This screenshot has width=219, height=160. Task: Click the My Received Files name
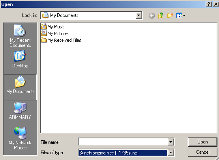coord(64,40)
